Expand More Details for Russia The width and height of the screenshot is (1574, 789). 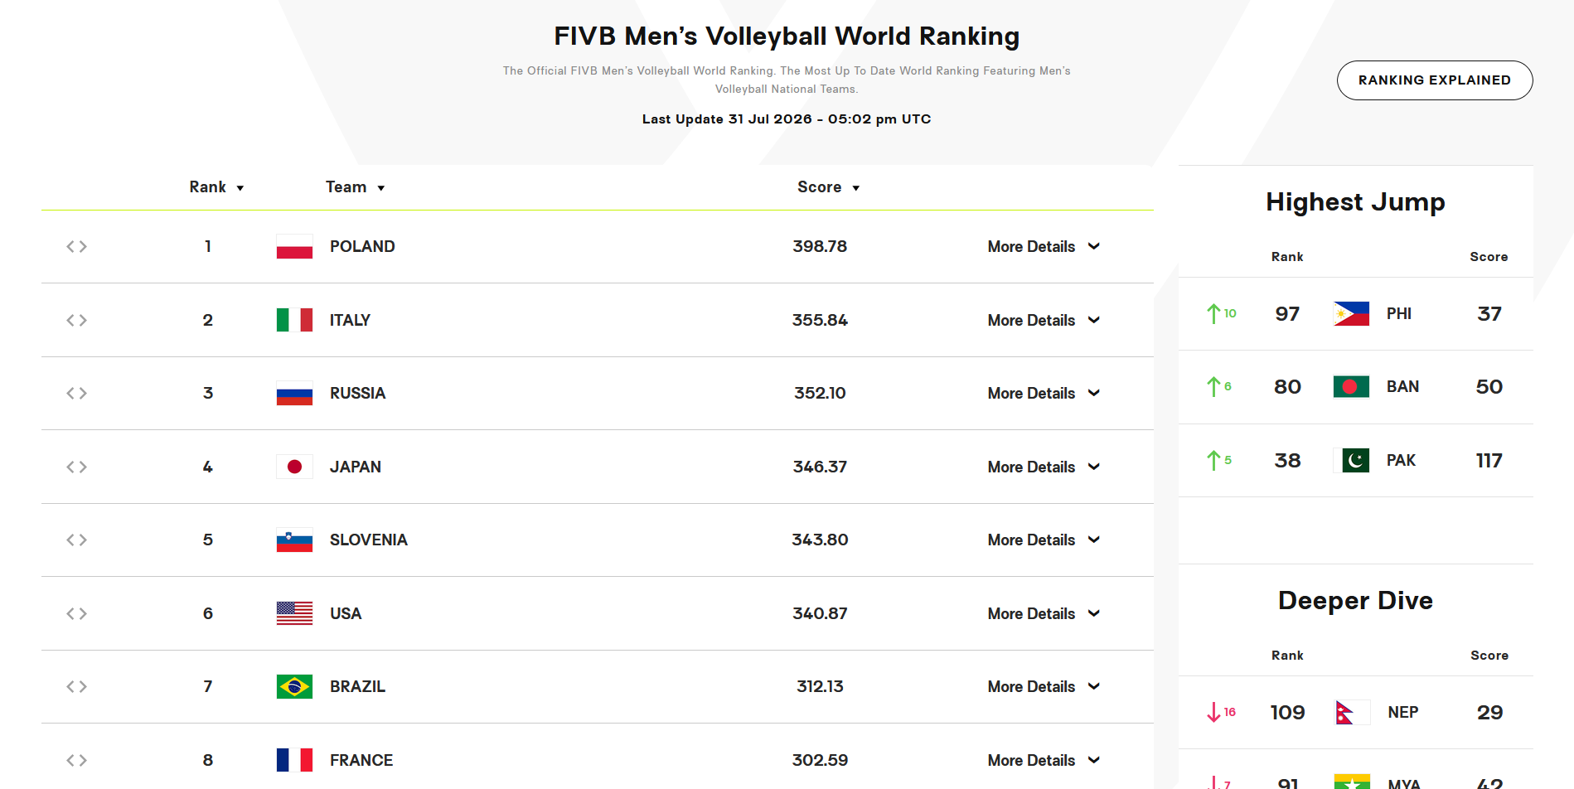tap(1044, 393)
